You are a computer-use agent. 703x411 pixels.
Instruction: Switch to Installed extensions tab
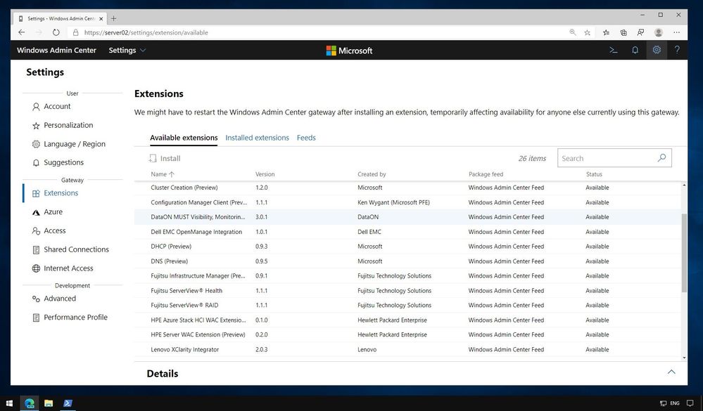tap(257, 138)
